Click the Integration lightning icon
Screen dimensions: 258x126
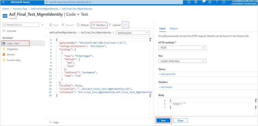pyautogui.click(x=4, y=49)
